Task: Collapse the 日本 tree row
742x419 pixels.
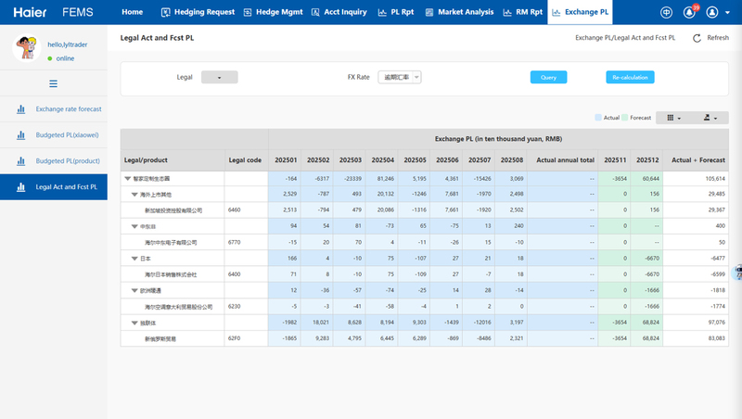Action: 136,259
